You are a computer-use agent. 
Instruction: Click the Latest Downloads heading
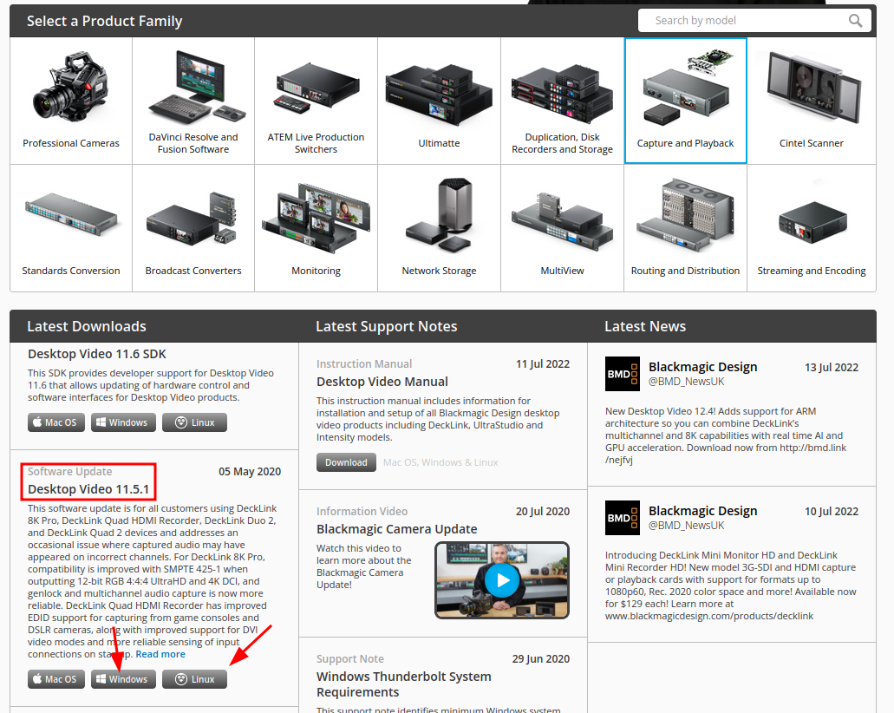[87, 326]
